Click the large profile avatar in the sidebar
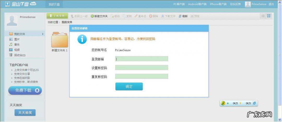 tap(12, 21)
